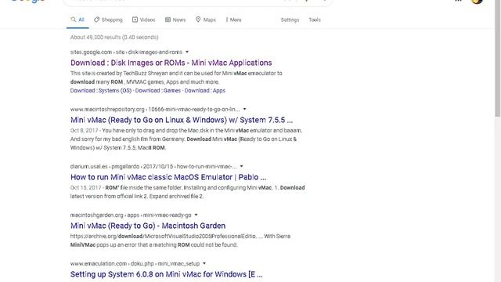
Task: Click the macintoshgarden.org breadcrumb URL text
Action: [131, 215]
